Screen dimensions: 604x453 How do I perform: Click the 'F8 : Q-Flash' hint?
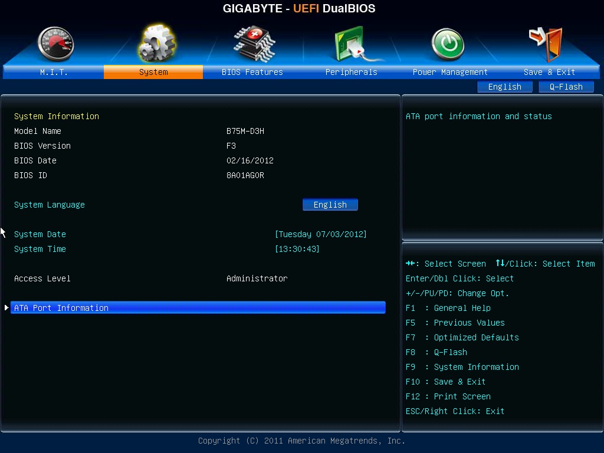[x=436, y=352]
